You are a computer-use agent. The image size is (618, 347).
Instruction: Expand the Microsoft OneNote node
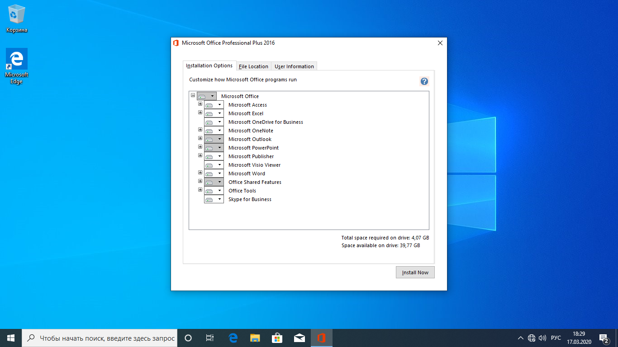click(200, 130)
